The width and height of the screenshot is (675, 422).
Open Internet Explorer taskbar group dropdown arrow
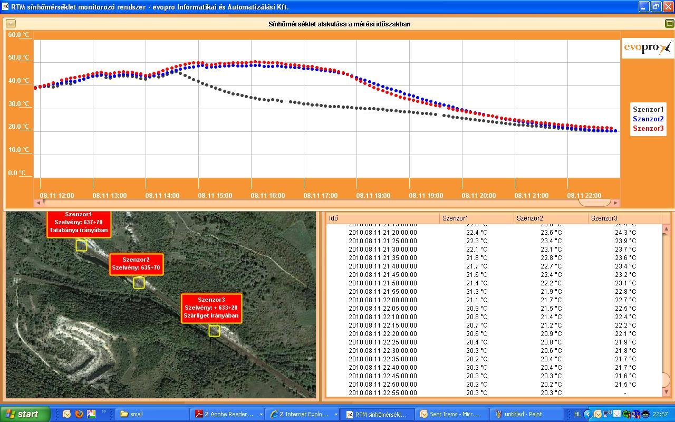click(336, 415)
